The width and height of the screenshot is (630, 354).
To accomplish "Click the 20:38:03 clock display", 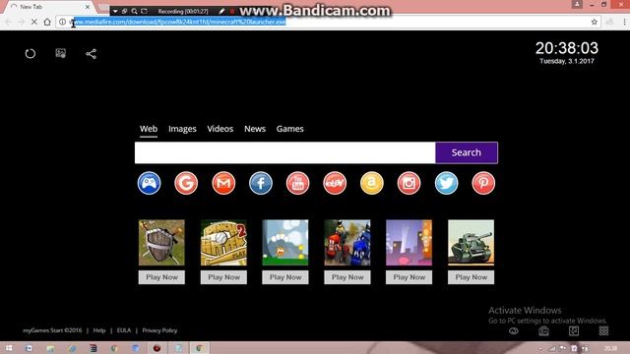I will point(567,48).
